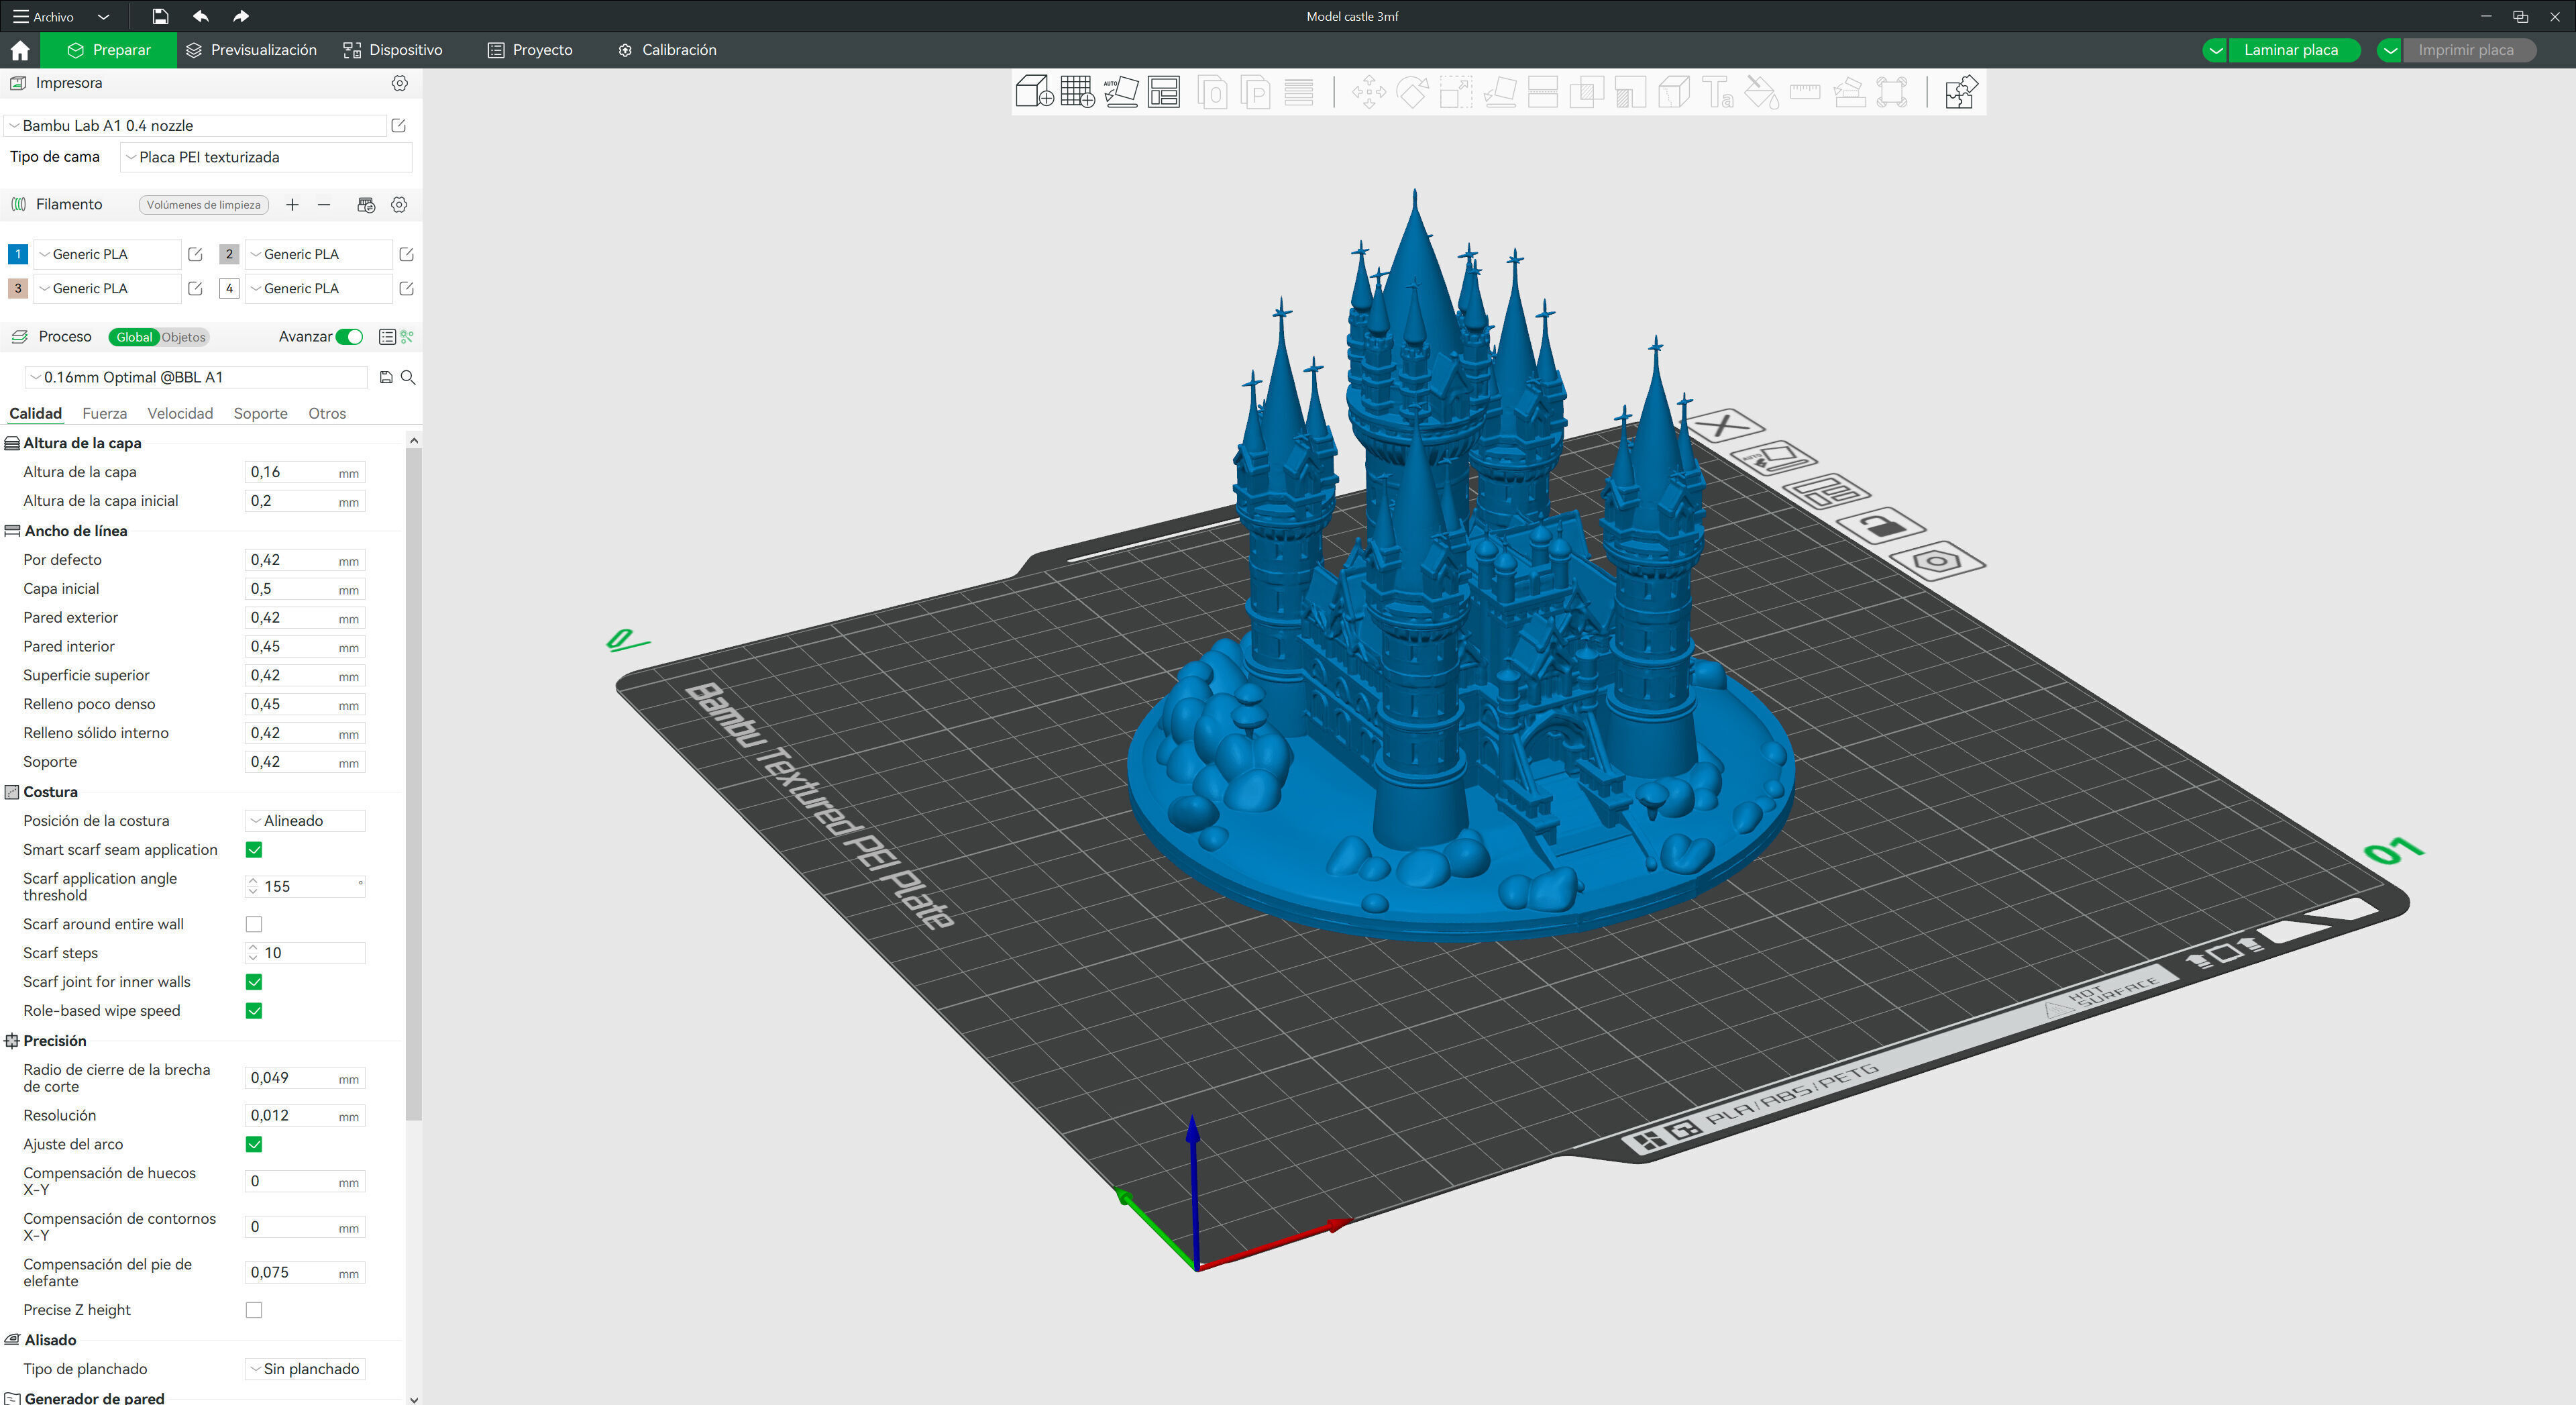This screenshot has height=1405, width=2576.
Task: Click the Undo arrow
Action: 201,16
